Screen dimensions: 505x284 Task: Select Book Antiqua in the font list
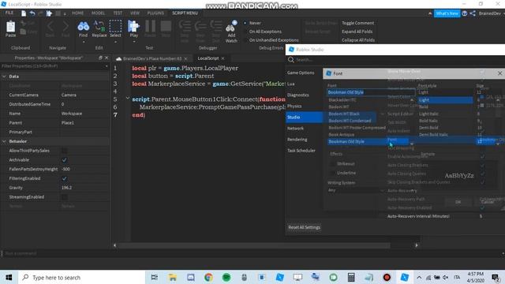click(x=342, y=135)
